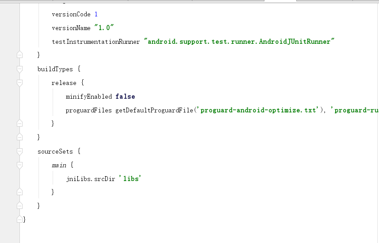Fold end marker of sourceSets block
This screenshot has width=379, height=243.
[20, 205]
